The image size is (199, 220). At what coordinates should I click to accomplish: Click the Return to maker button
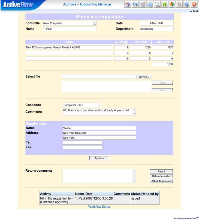point(161,176)
